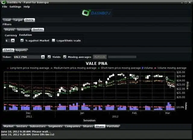Screen dimensions: 193x140
Task: Open the Portfolio bottom tab
Action: [113, 126]
